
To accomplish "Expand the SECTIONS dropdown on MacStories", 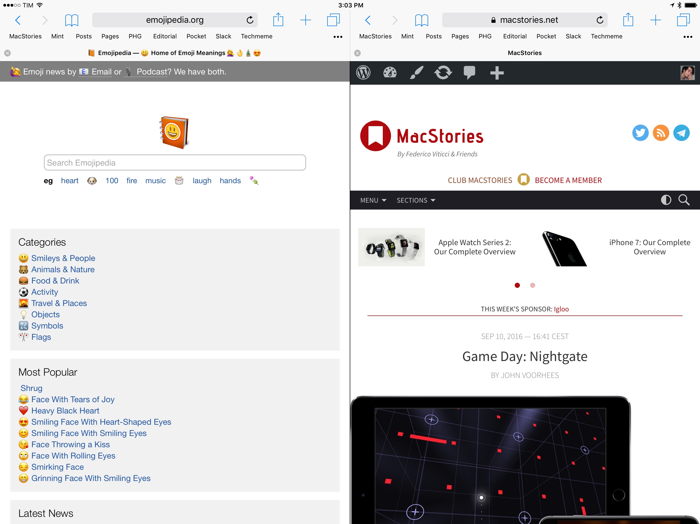I will 416,200.
